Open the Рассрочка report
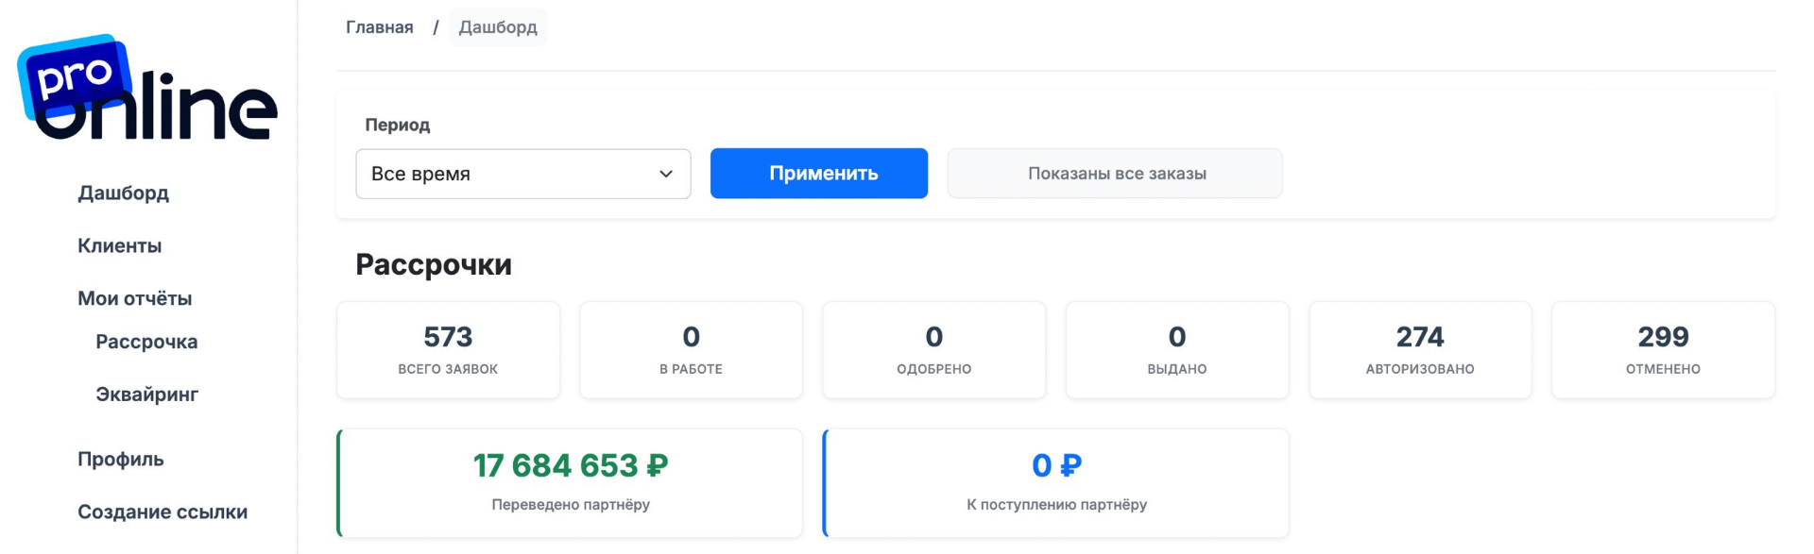The width and height of the screenshot is (1814, 554). pos(146,342)
